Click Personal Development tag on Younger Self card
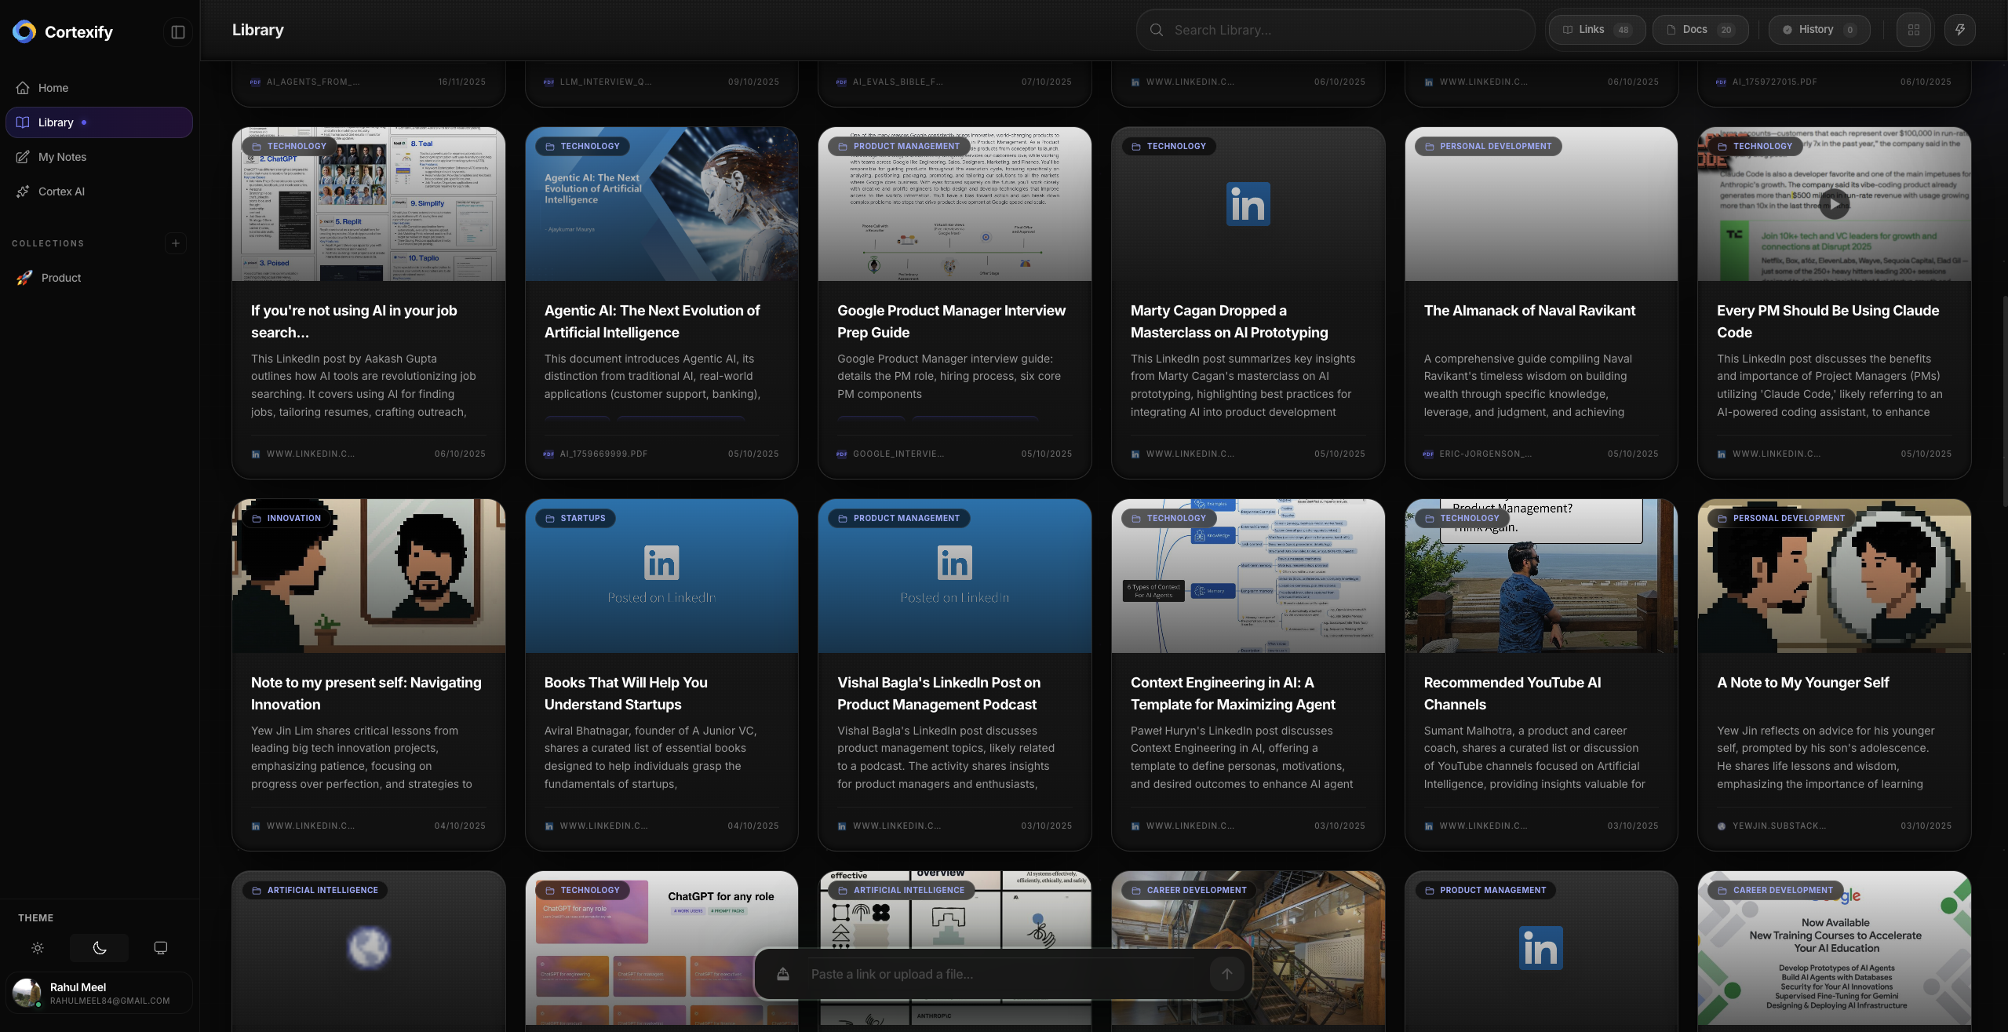Viewport: 2008px width, 1032px height. pyautogui.click(x=1781, y=518)
